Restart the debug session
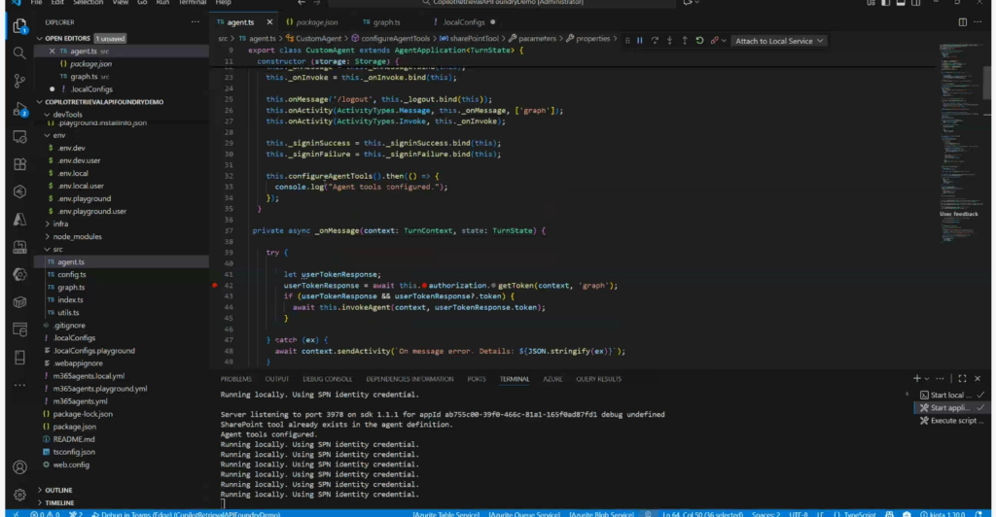This screenshot has height=517, width=996. coord(699,41)
